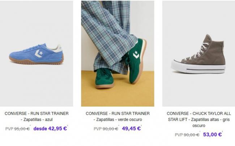Screen dimensions: 235x146
Task: Select the 49,45 € sale price
Action: (132, 129)
